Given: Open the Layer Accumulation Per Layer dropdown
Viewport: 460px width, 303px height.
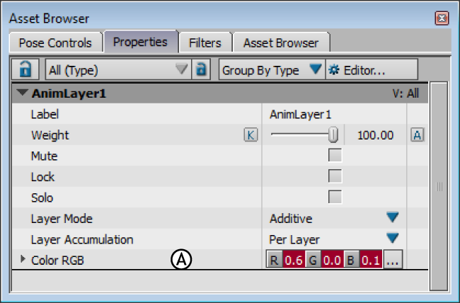Looking at the screenshot, I should 392,239.
